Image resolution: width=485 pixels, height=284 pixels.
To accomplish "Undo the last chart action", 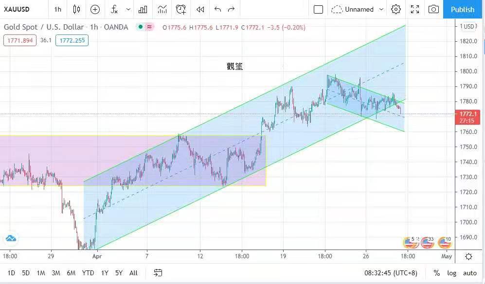I will (217, 9).
